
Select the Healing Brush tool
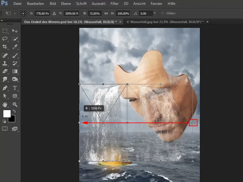pyautogui.click(x=5, y=56)
